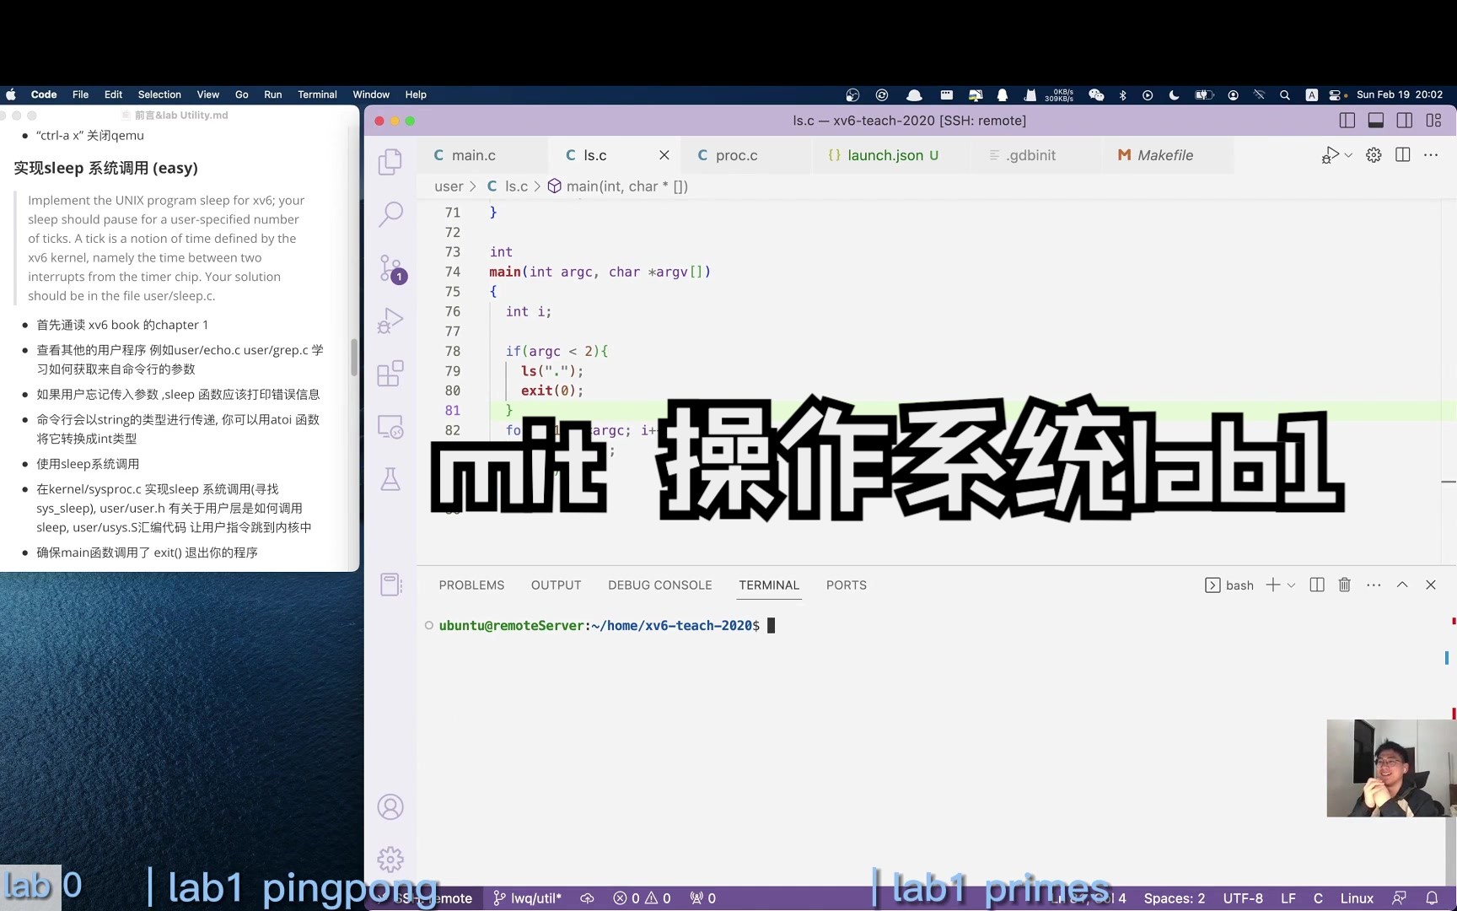Open terminal panel more actions ellipsis
1457x911 pixels.
(x=1374, y=585)
